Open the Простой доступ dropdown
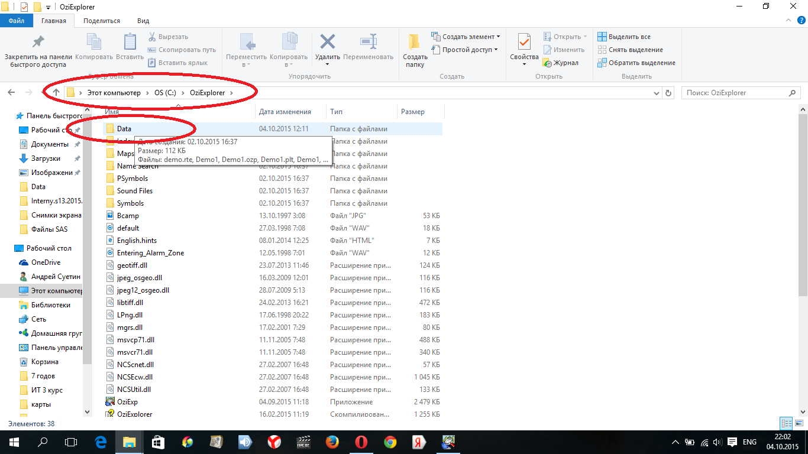 click(465, 50)
